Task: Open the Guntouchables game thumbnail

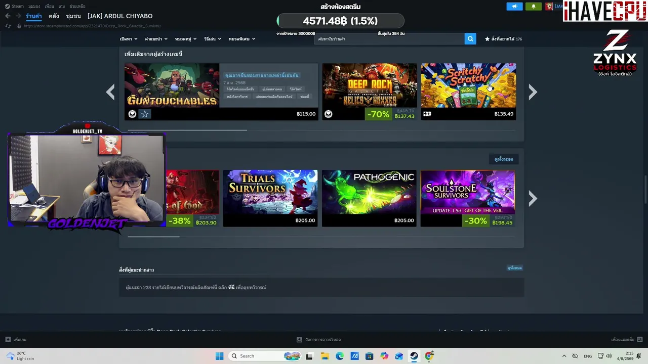Action: point(172,85)
